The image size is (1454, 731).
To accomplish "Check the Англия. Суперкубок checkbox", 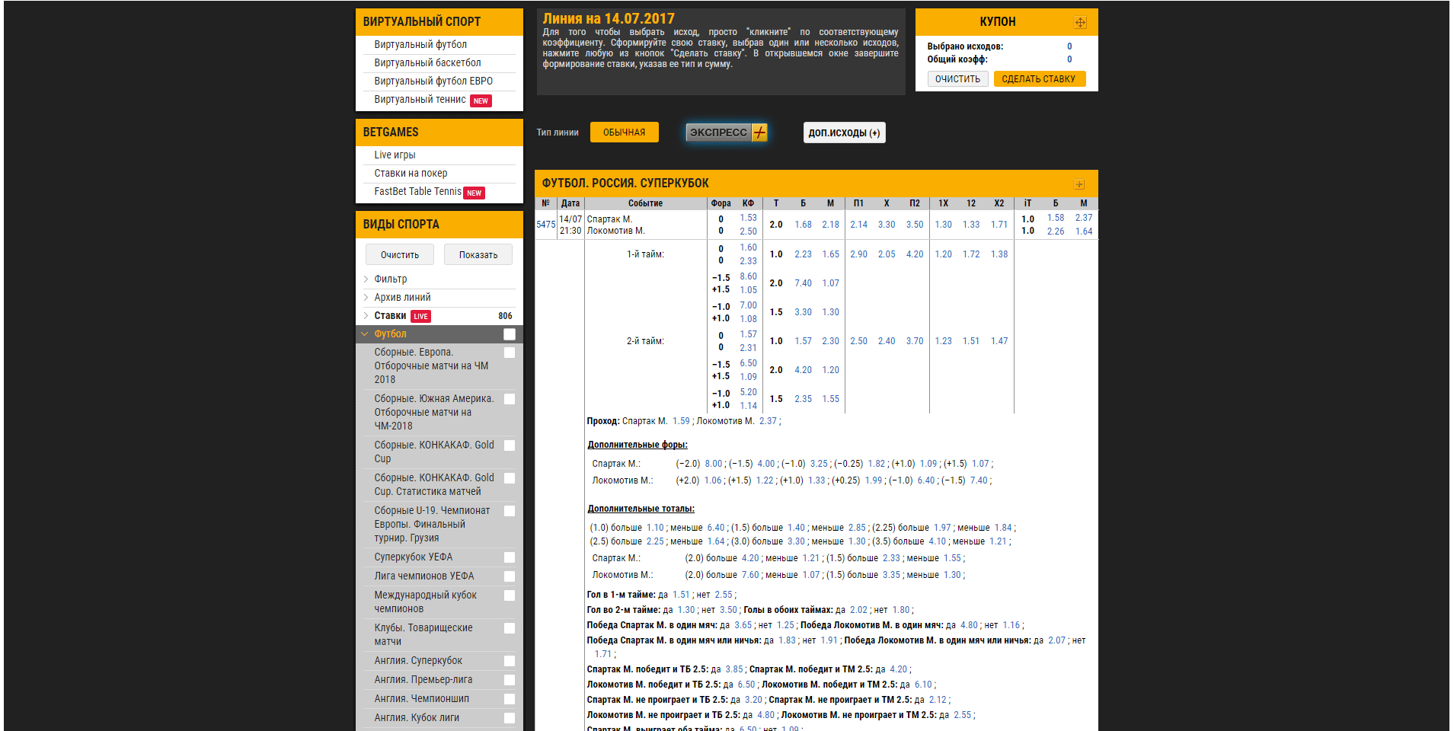I will tap(510, 661).
